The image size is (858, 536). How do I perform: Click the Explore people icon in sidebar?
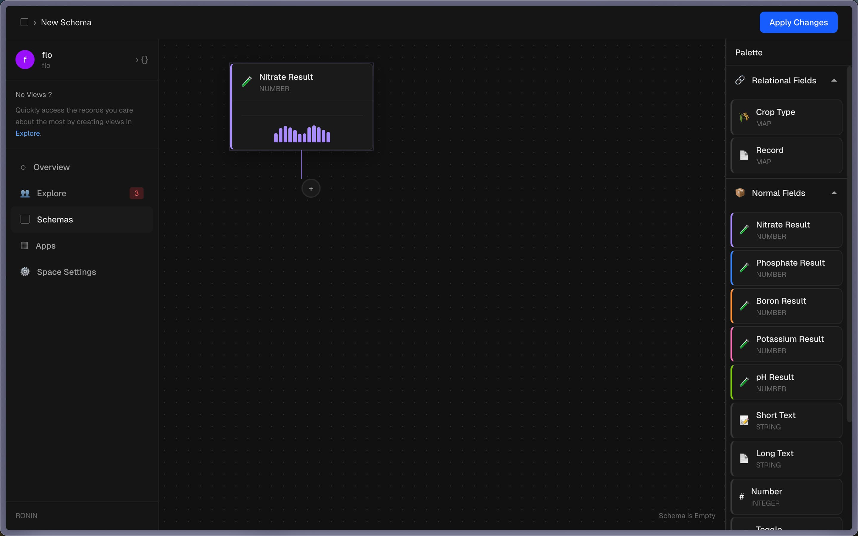(x=25, y=193)
